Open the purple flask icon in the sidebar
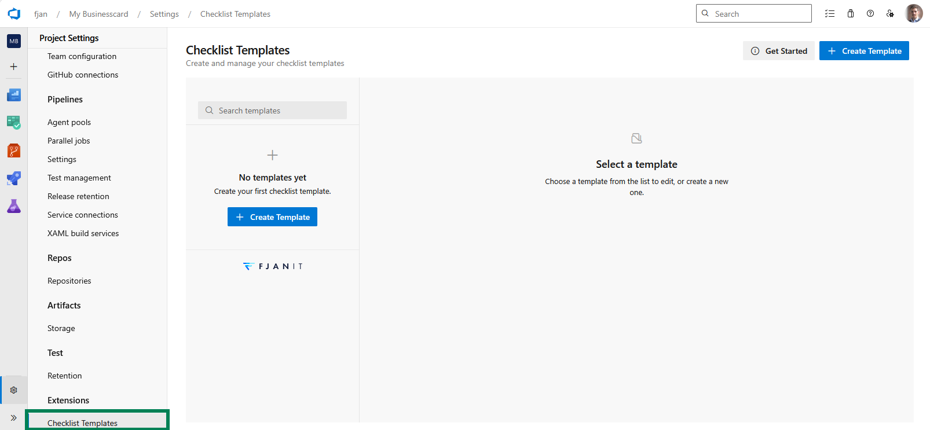 14,206
